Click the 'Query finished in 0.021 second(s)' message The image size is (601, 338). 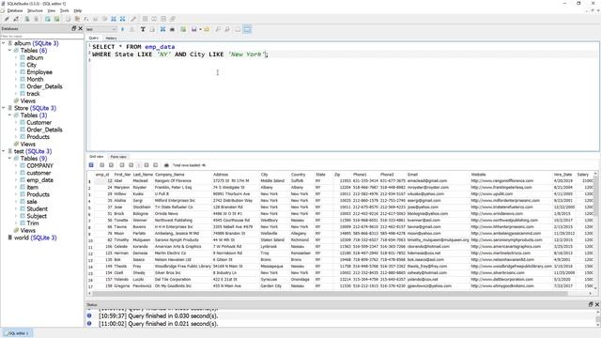[158, 324]
